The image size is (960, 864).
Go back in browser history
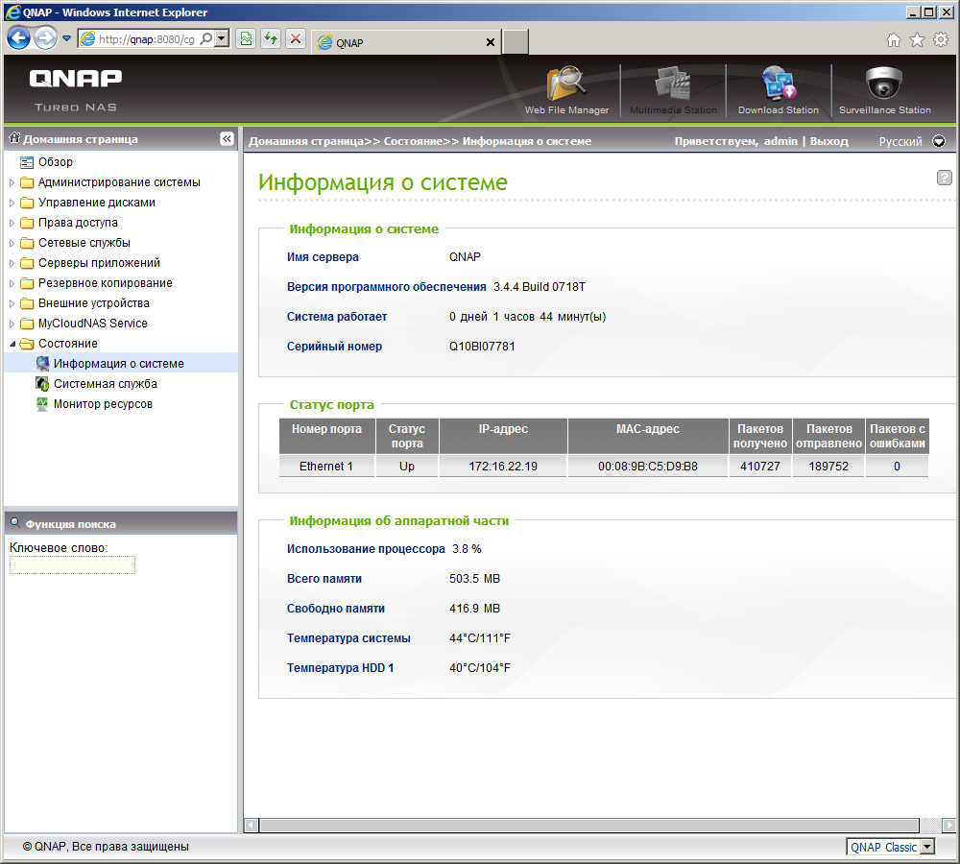pos(19,38)
